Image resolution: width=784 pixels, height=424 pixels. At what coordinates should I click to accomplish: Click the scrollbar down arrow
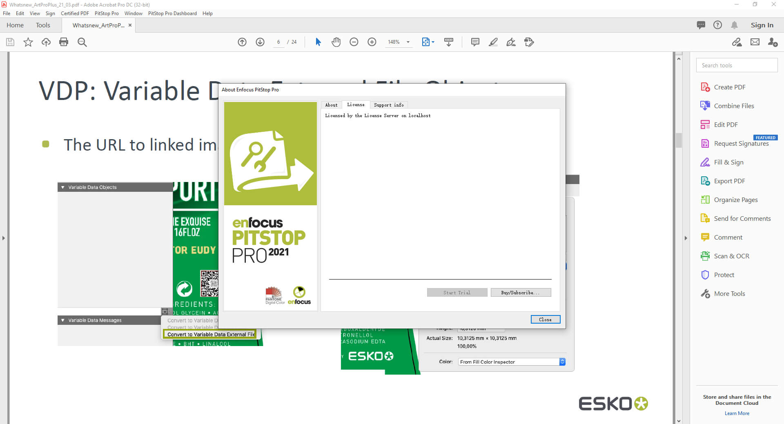click(x=679, y=421)
